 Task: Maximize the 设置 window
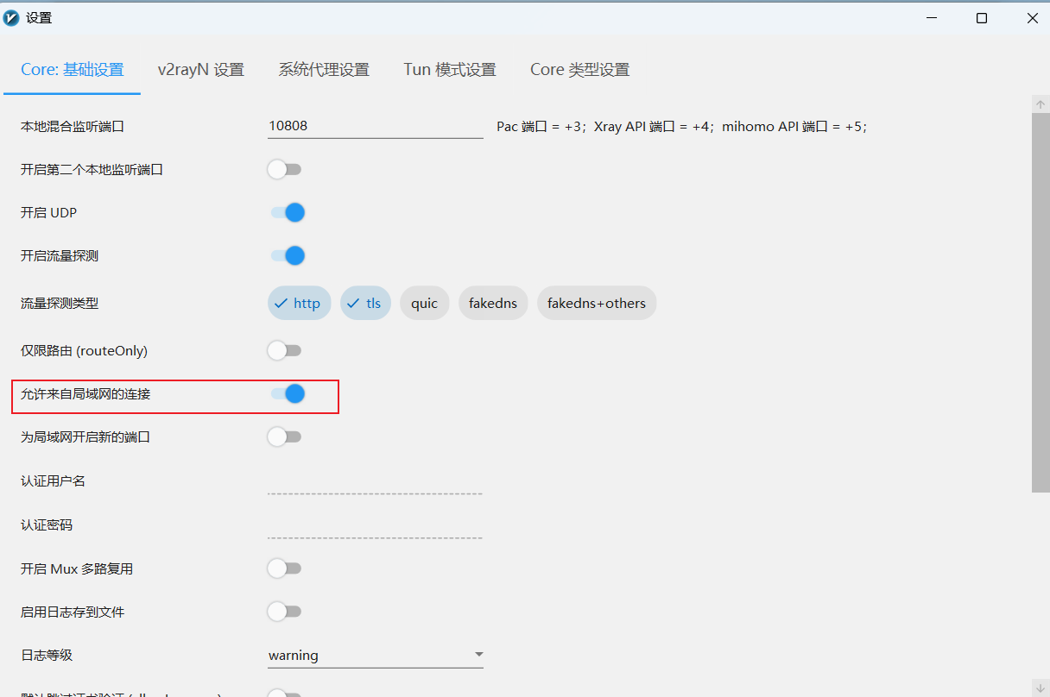pos(982,18)
